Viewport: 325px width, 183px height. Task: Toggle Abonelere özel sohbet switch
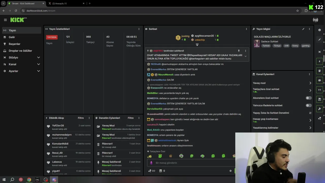coord(309,98)
